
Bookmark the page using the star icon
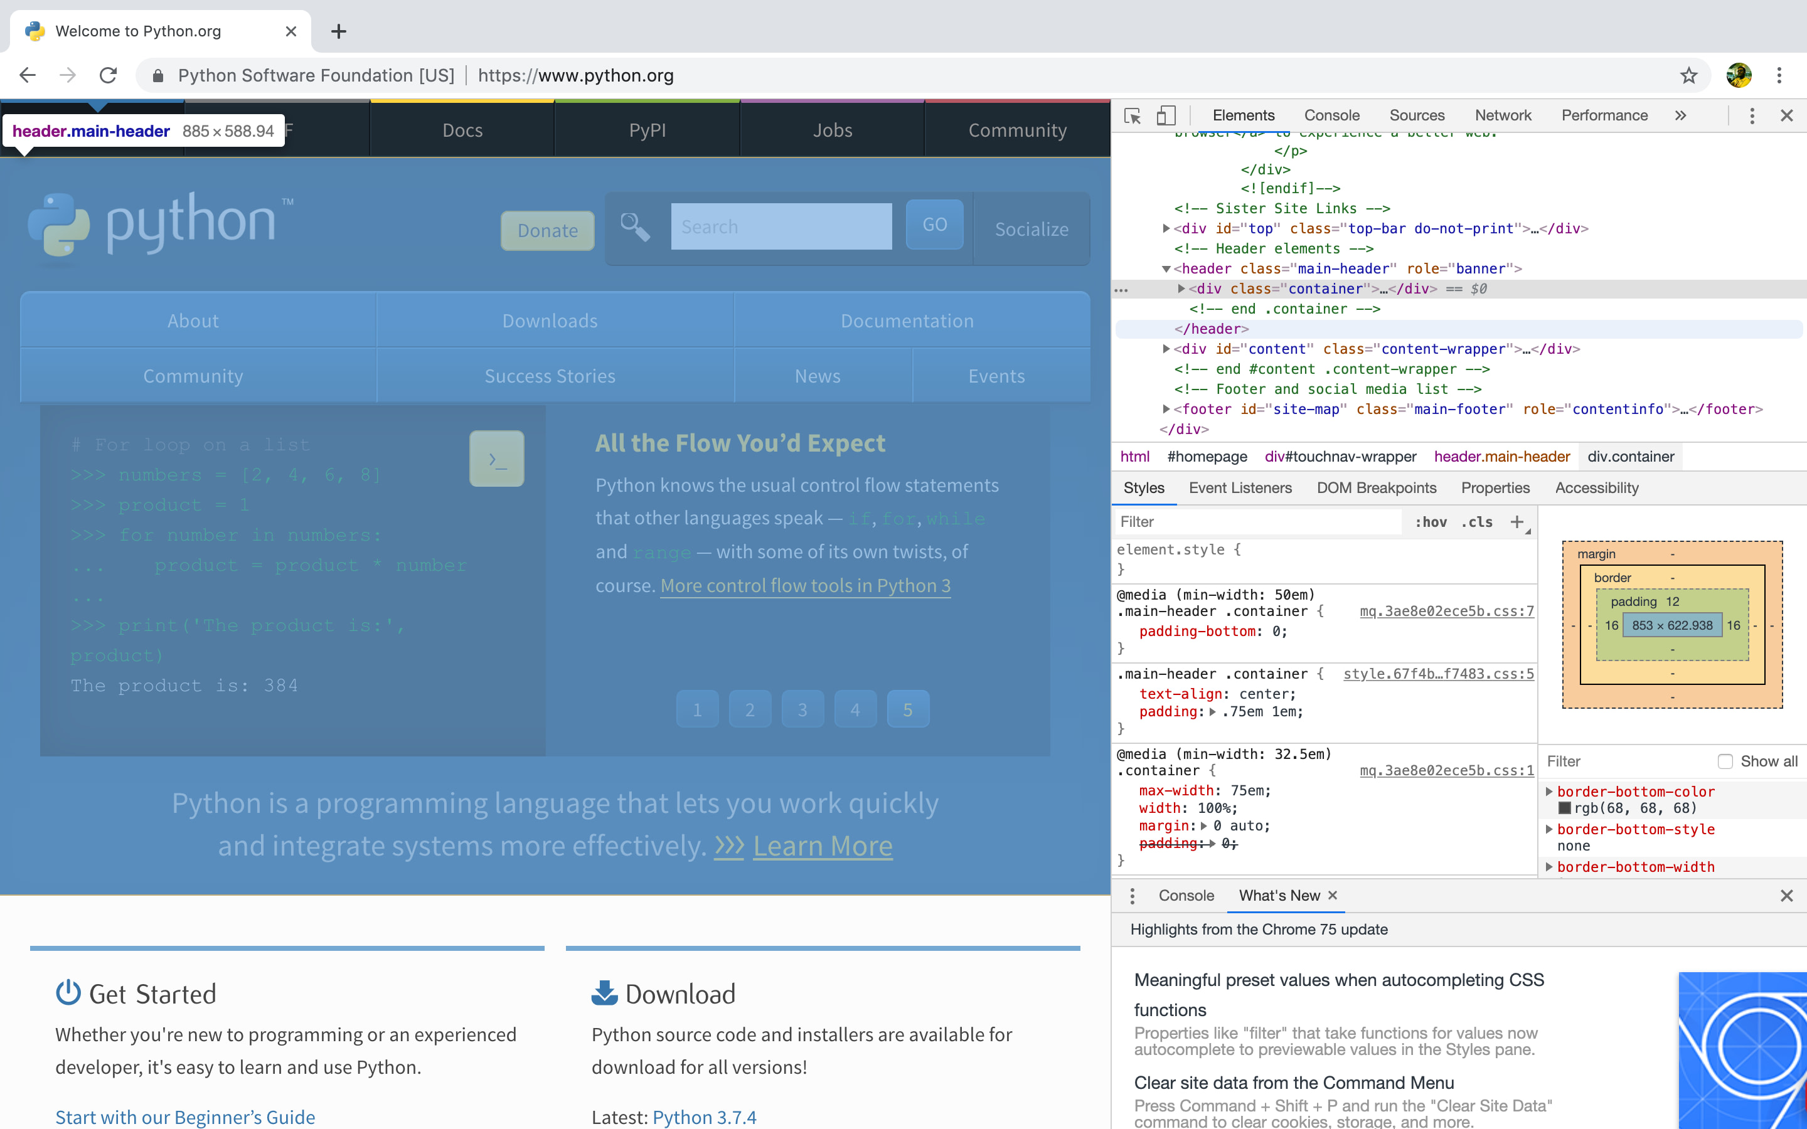pyautogui.click(x=1688, y=75)
